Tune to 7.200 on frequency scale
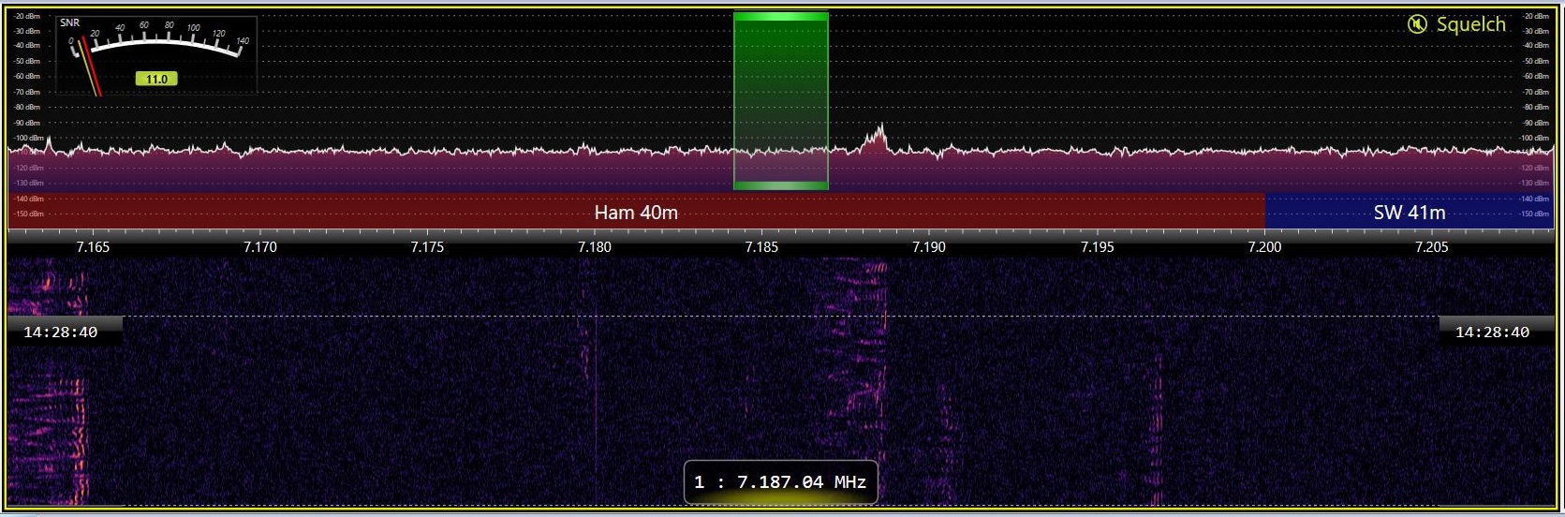The image size is (1565, 517). coord(1264,247)
